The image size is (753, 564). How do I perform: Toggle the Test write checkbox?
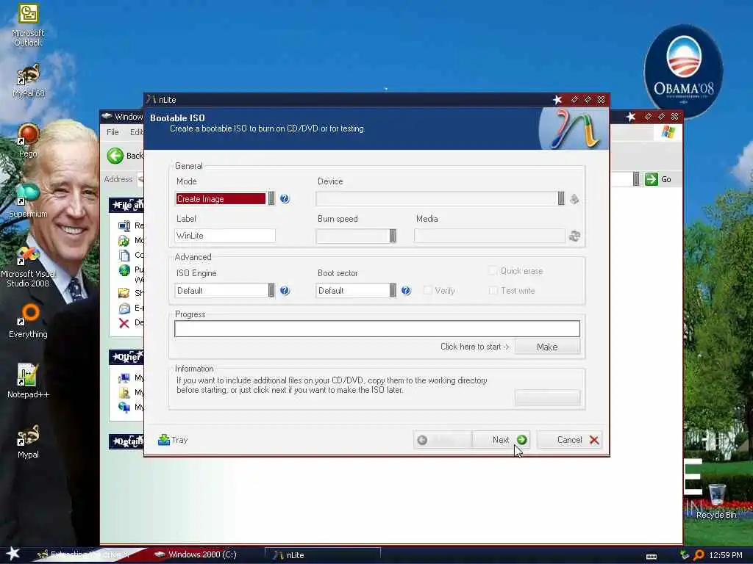click(x=493, y=291)
